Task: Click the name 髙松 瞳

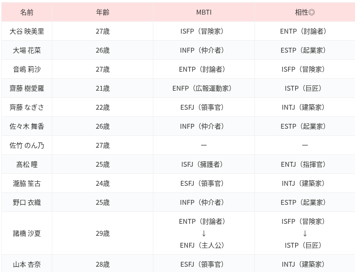Action: [x=27, y=165]
